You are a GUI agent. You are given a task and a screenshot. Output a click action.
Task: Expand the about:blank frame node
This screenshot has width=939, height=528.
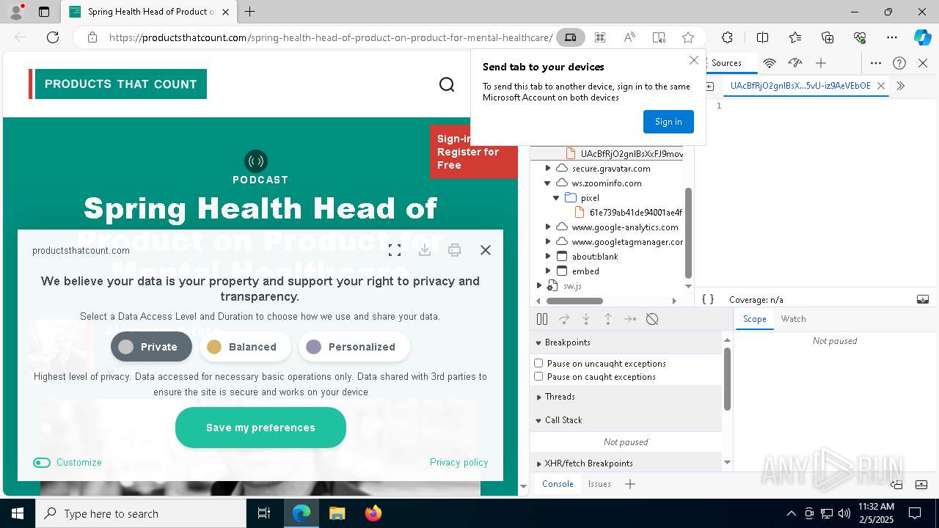(x=547, y=256)
